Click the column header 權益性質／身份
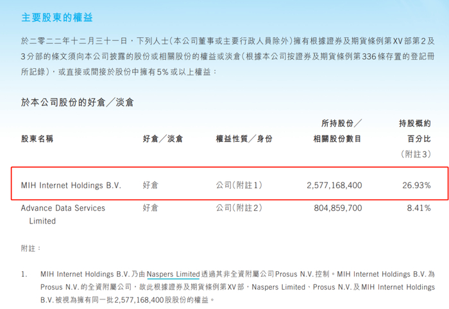This screenshot has height=309, width=449. (244, 139)
